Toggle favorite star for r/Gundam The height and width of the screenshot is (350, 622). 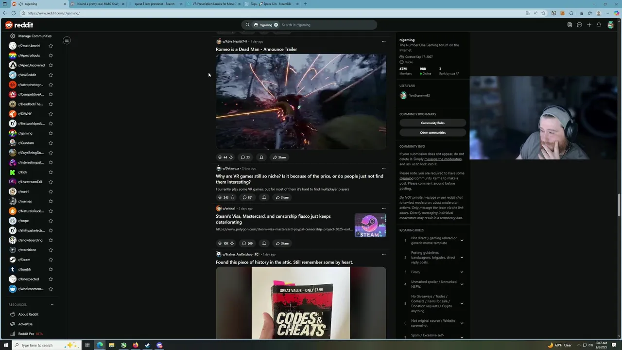click(51, 143)
